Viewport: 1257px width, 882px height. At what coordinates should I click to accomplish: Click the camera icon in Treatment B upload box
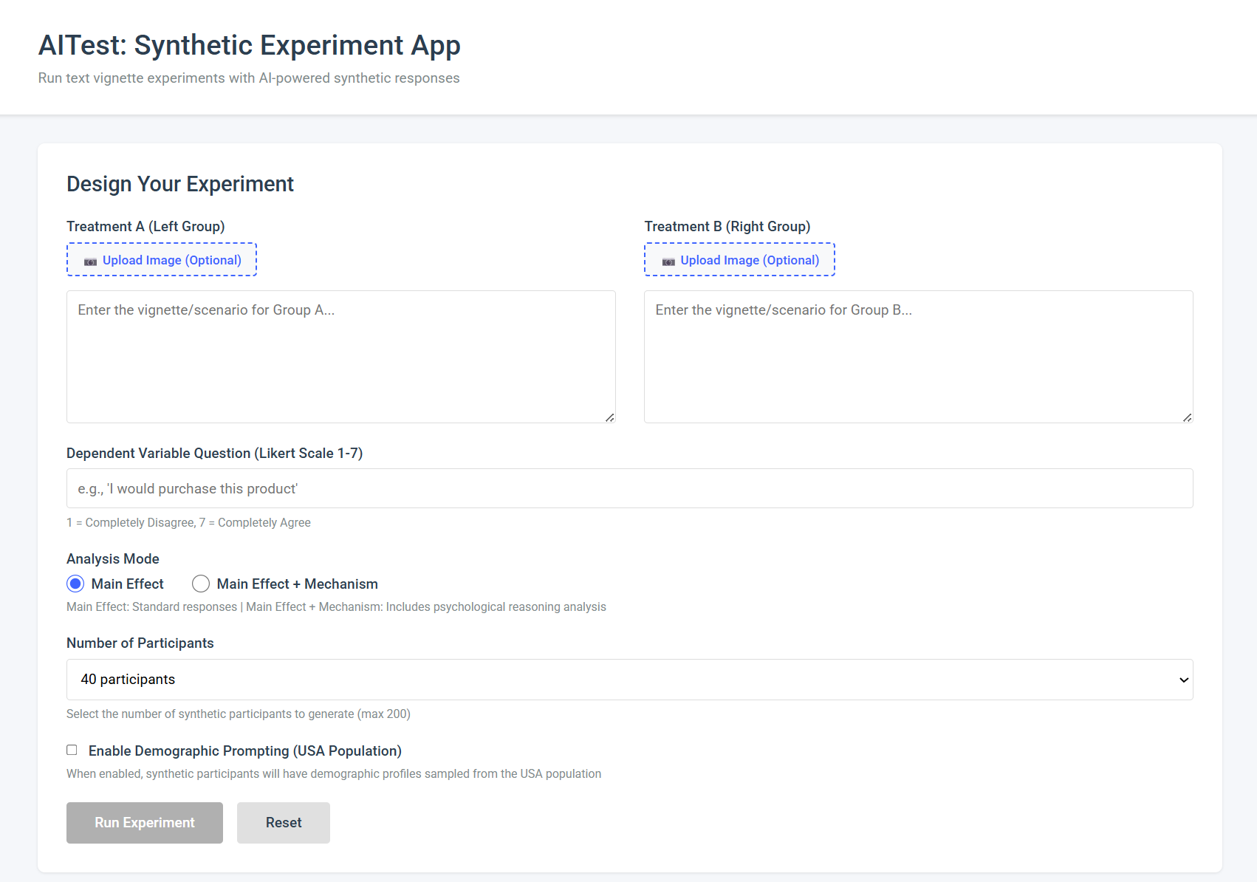[668, 261]
